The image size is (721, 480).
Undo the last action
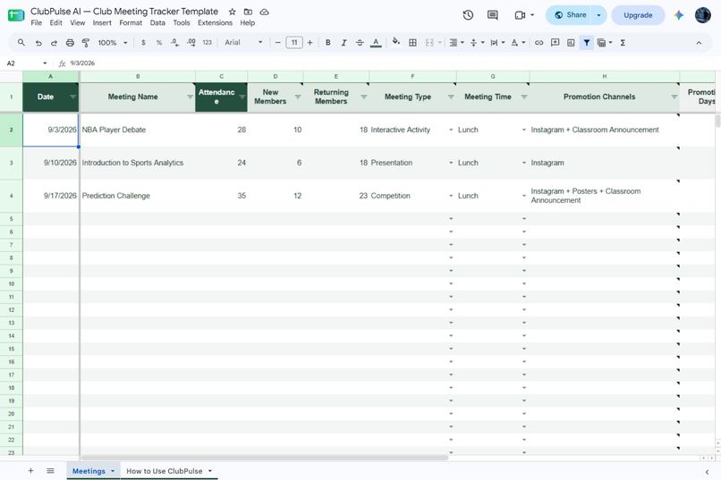point(38,43)
